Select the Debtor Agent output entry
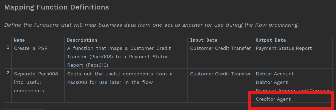336x110 pixels. click(x=272, y=82)
